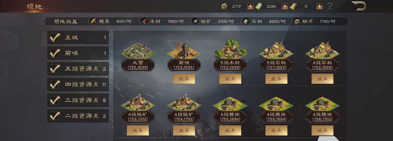Add jade currency with the plus icon
Screen dimensions: 393x141
click(285, 6)
